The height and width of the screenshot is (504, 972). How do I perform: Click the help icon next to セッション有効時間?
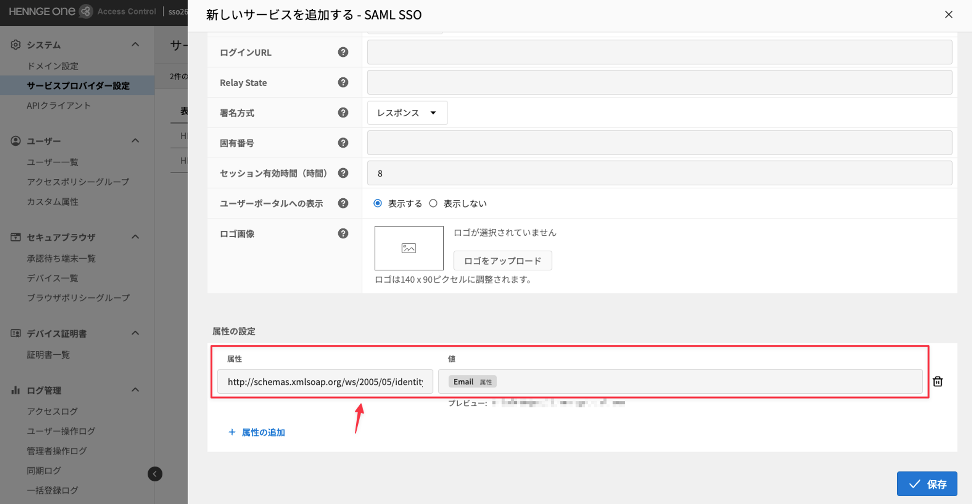tap(343, 173)
